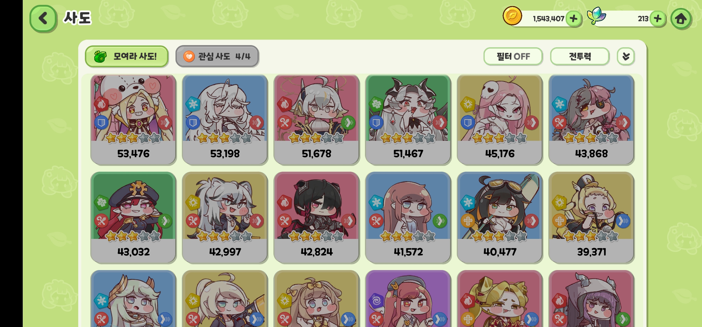Toggle the 필터 OFF filter button
Screen dimensions: 702x327
(x=513, y=56)
